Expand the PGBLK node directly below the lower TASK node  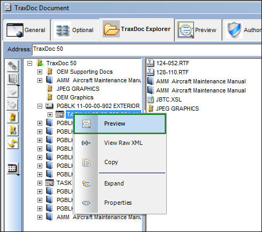pos(40,191)
